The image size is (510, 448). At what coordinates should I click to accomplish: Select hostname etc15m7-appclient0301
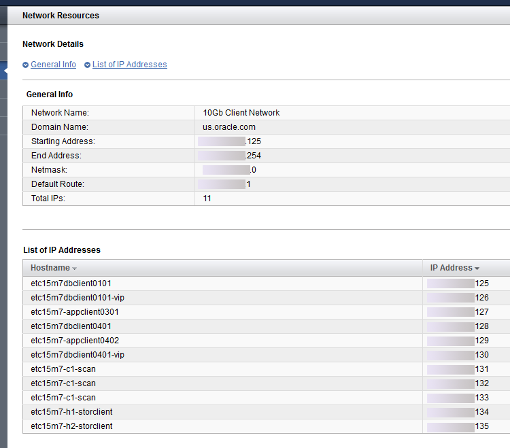point(75,312)
